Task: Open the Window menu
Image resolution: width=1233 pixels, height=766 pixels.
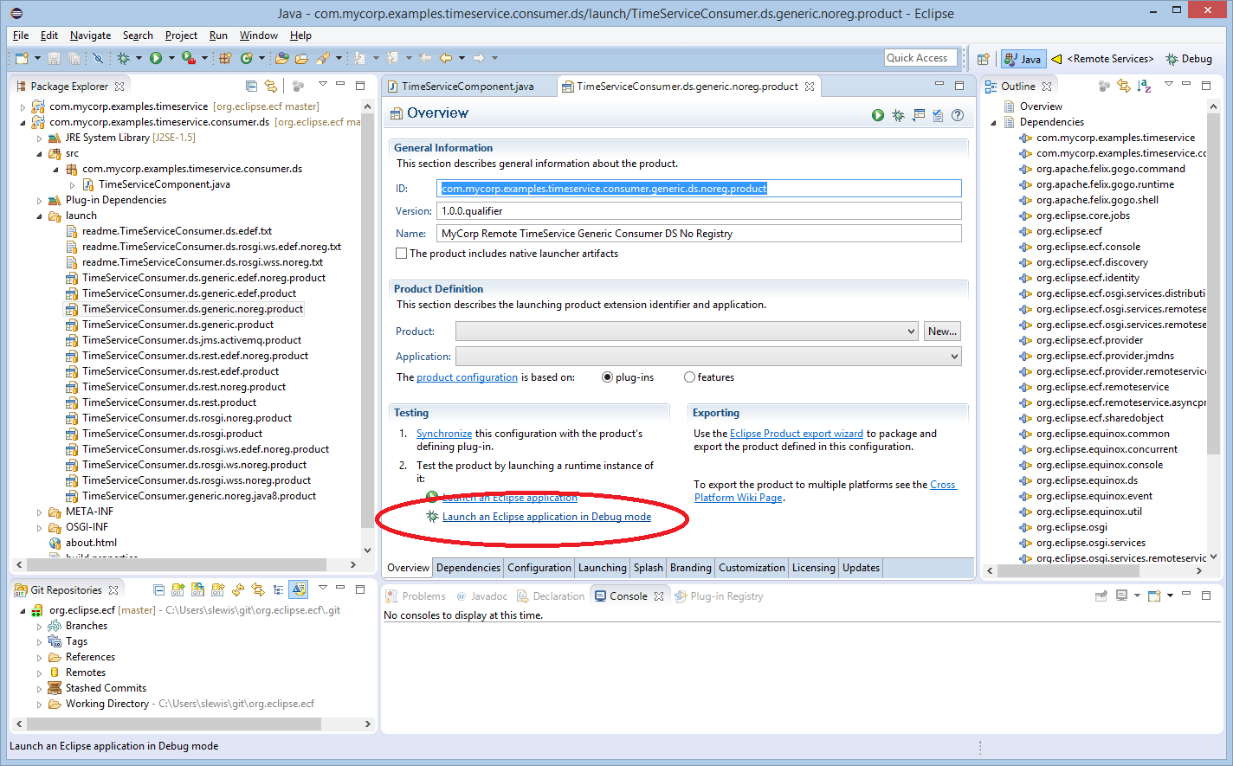Action: pos(258,35)
